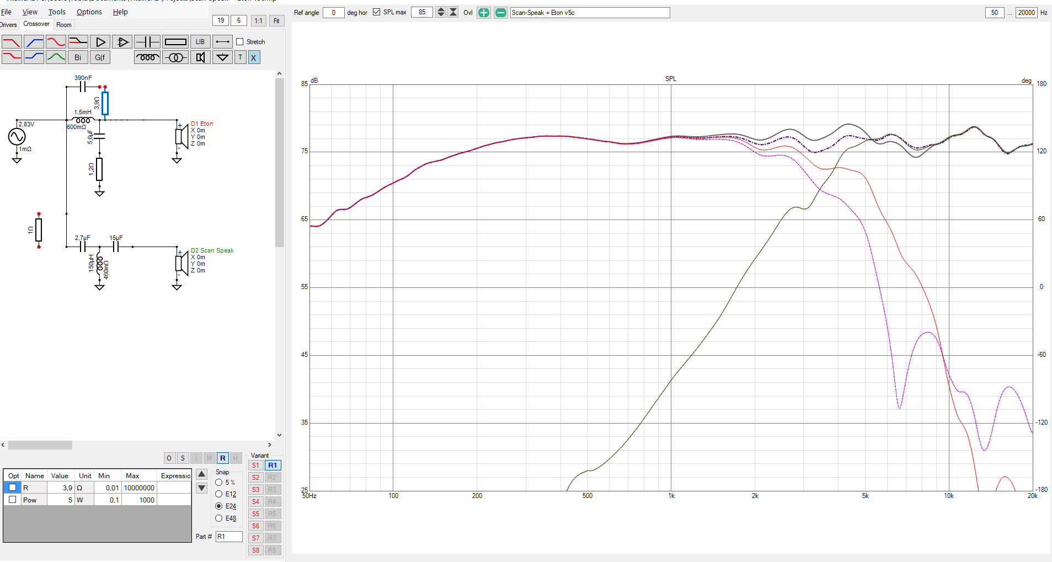Add a resistor to the schematic
This screenshot has height=562, width=1052.
point(175,42)
